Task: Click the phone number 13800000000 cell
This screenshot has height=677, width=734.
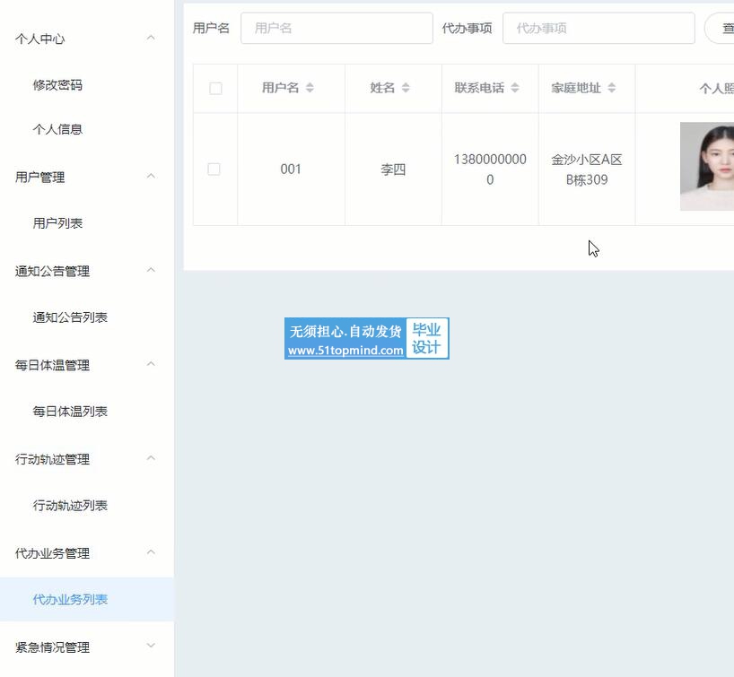Action: point(490,169)
